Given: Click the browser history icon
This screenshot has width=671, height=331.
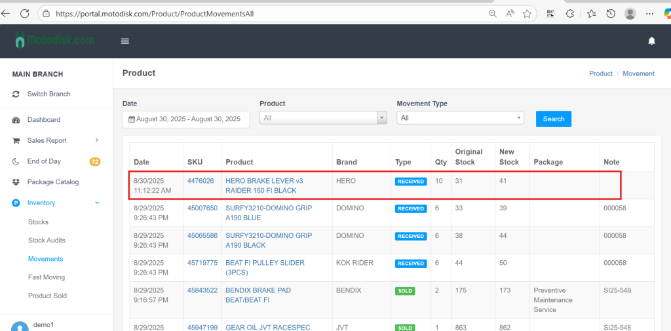Looking at the screenshot, I should point(611,13).
